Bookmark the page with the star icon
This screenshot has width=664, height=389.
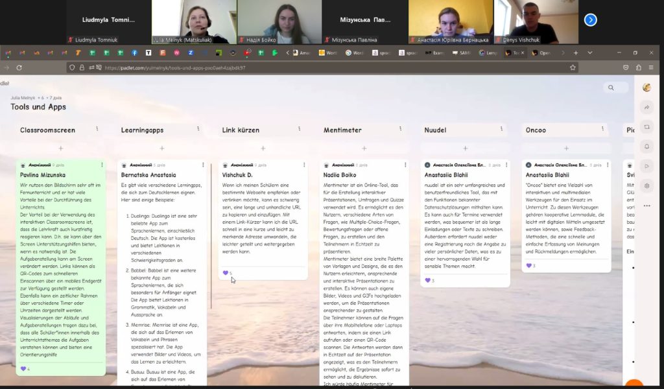coord(573,67)
